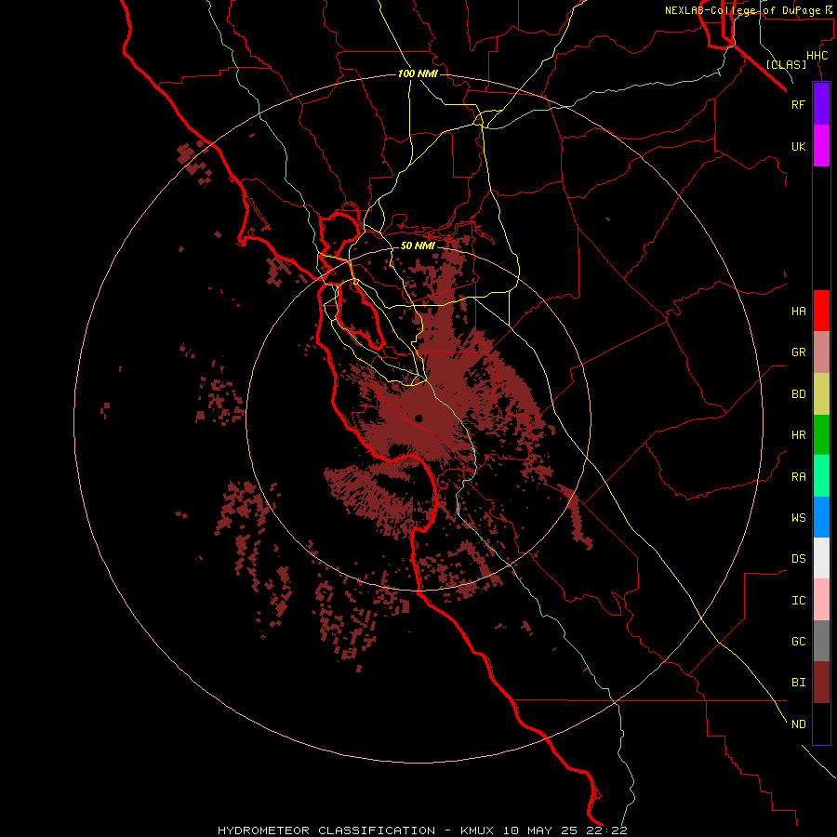The height and width of the screenshot is (837, 837).
Task: Click the 100 NMI range ring label
Action: click(418, 73)
